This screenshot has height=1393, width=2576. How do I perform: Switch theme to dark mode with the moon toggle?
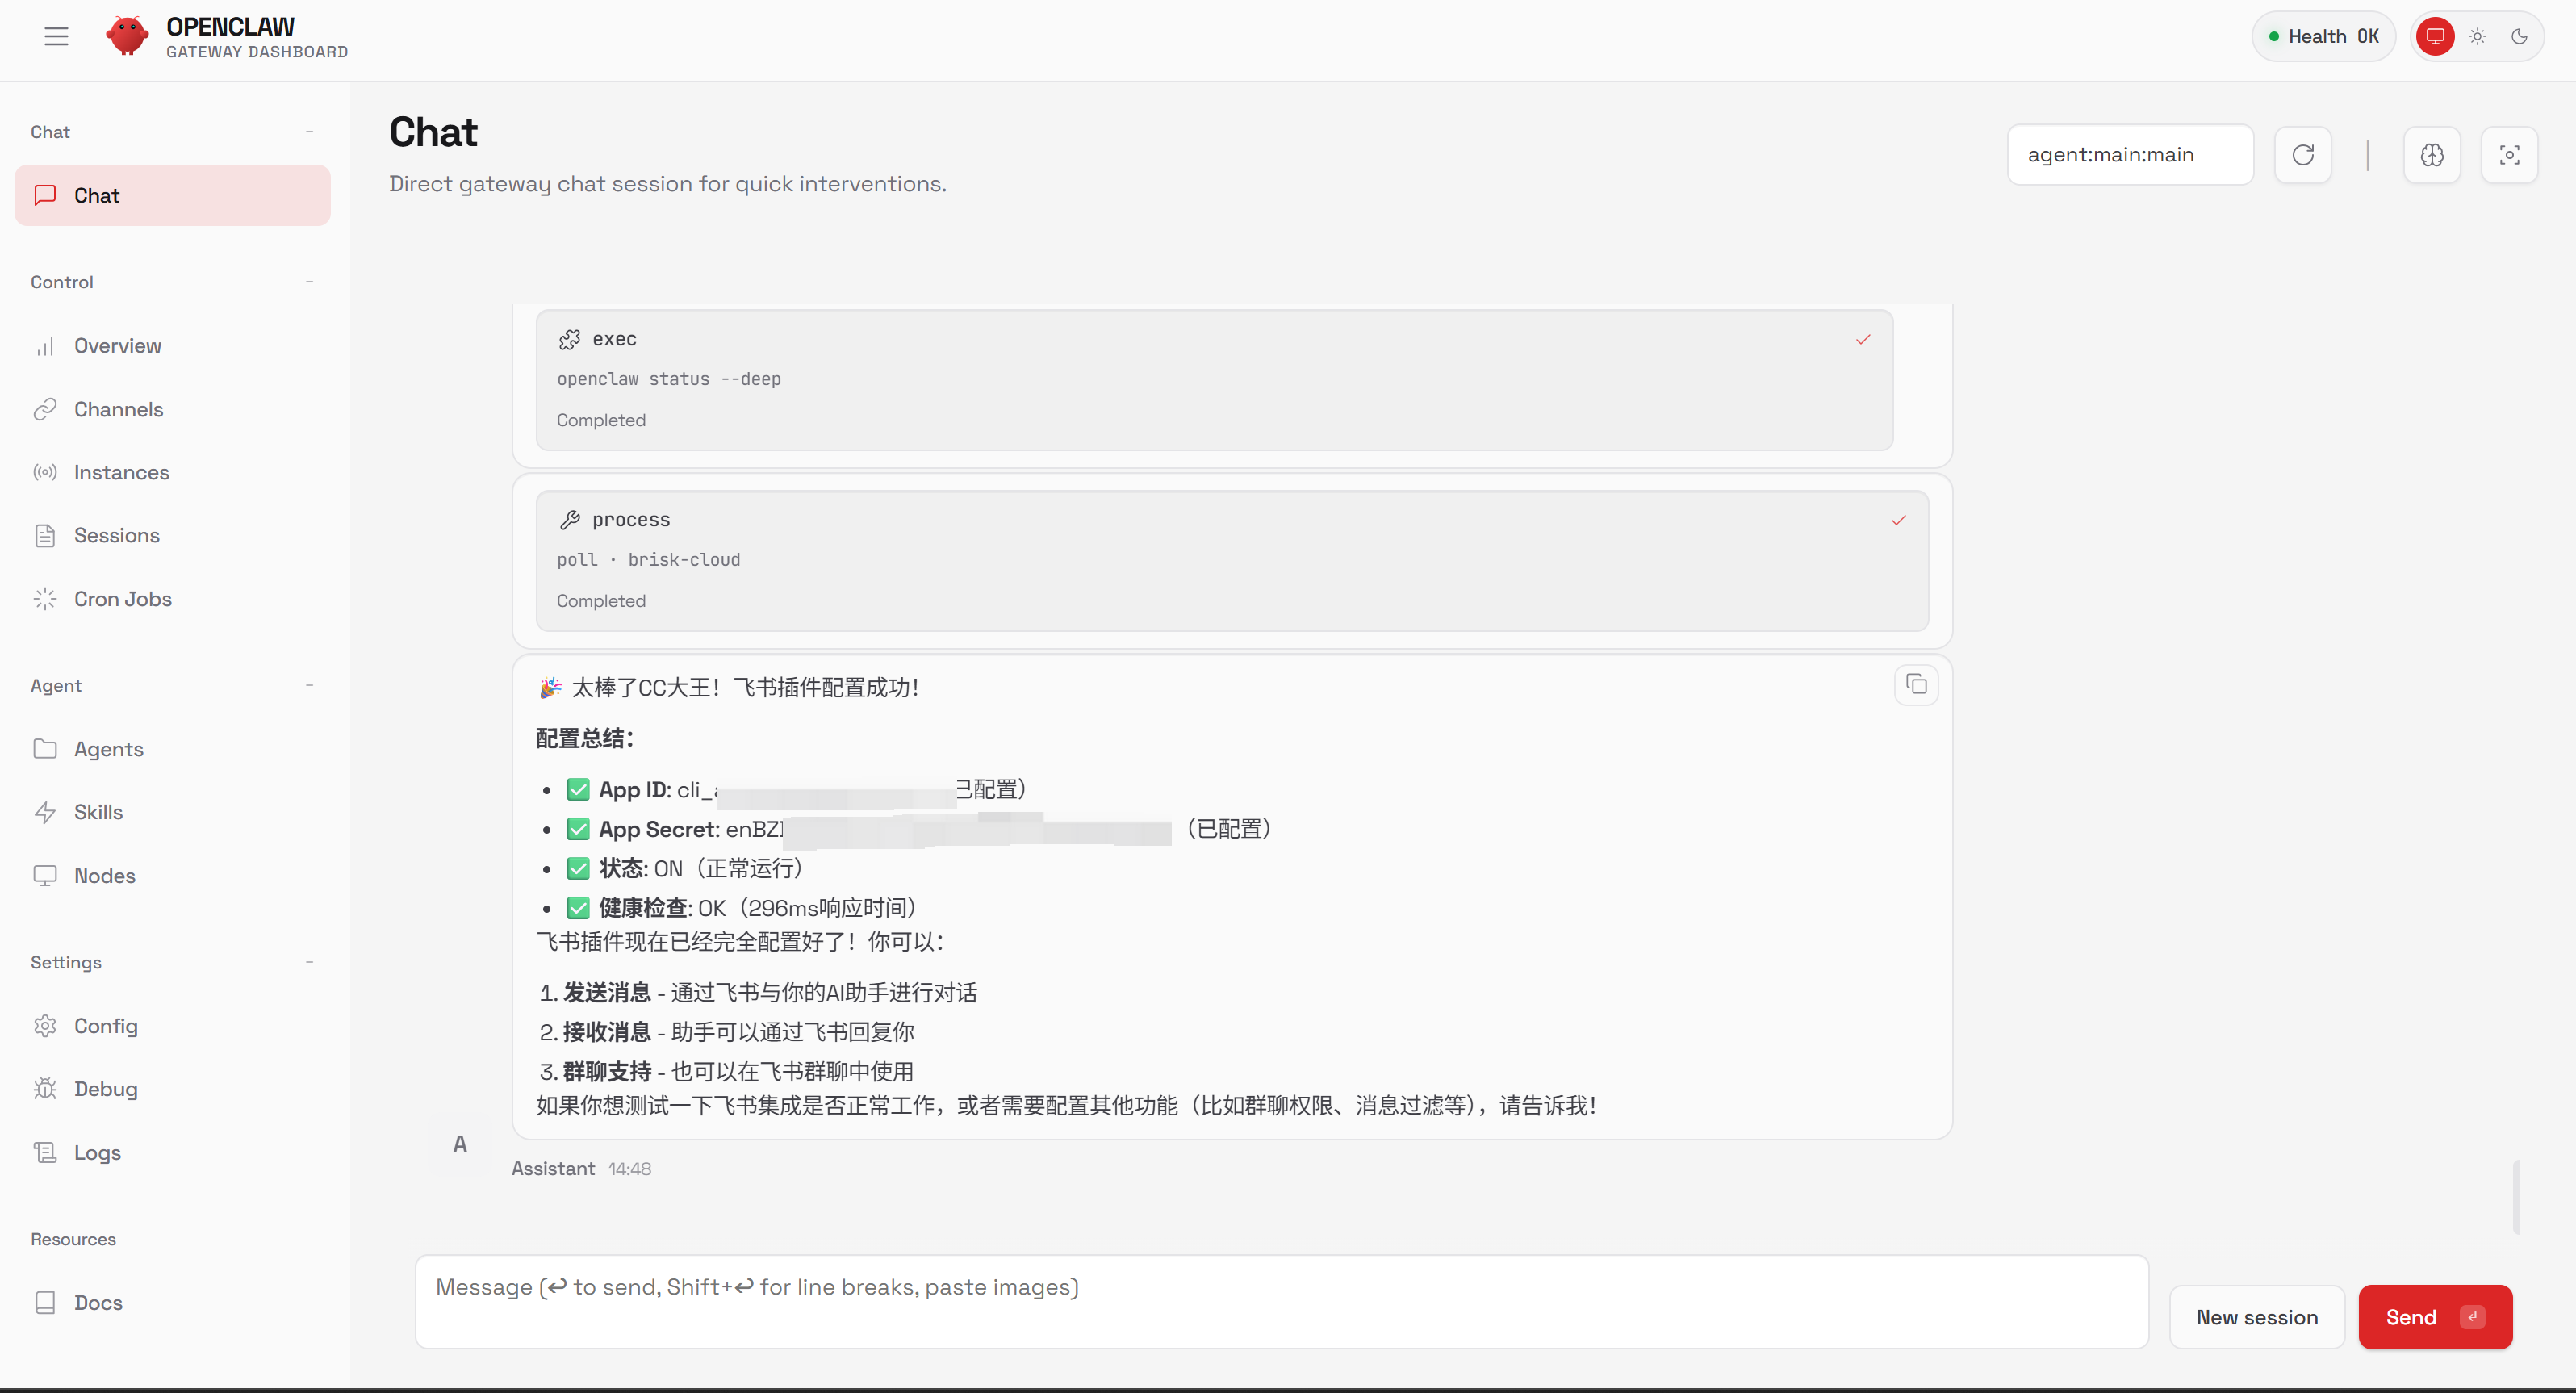tap(2520, 36)
